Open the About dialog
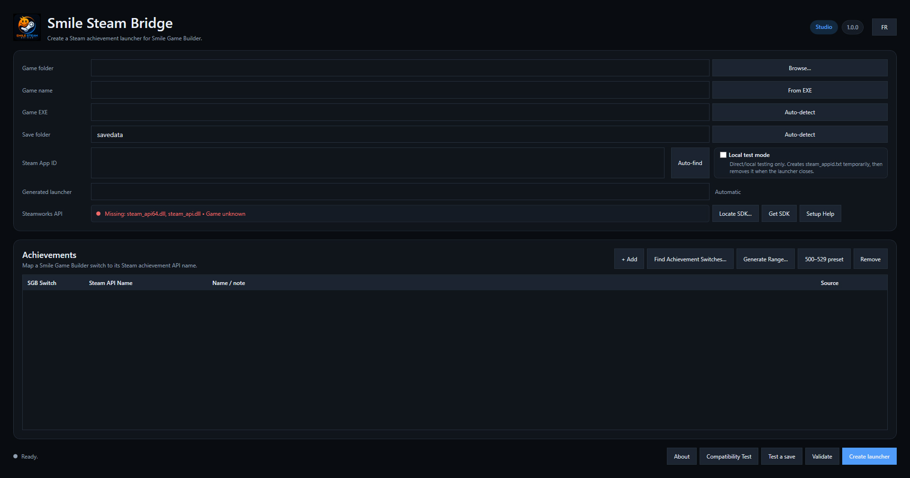 point(682,457)
